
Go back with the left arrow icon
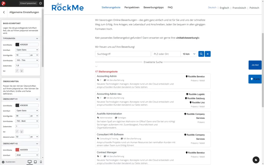pos(4,12)
